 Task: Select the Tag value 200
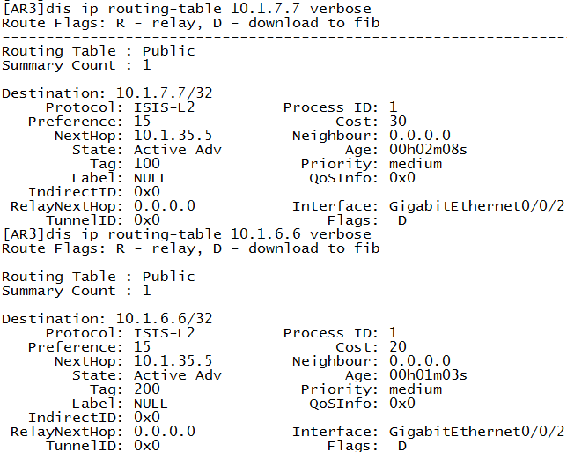[147, 389]
